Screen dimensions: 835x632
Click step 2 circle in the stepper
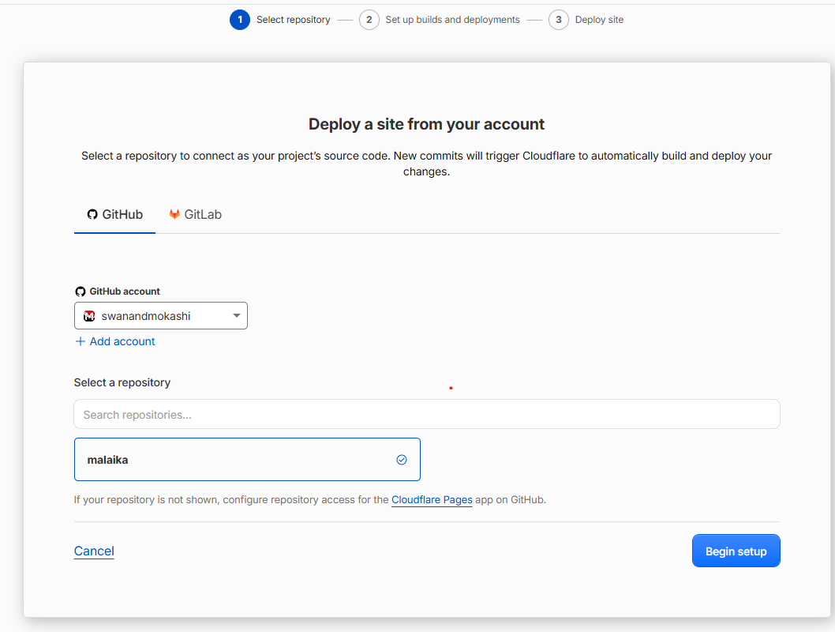pyautogui.click(x=369, y=20)
